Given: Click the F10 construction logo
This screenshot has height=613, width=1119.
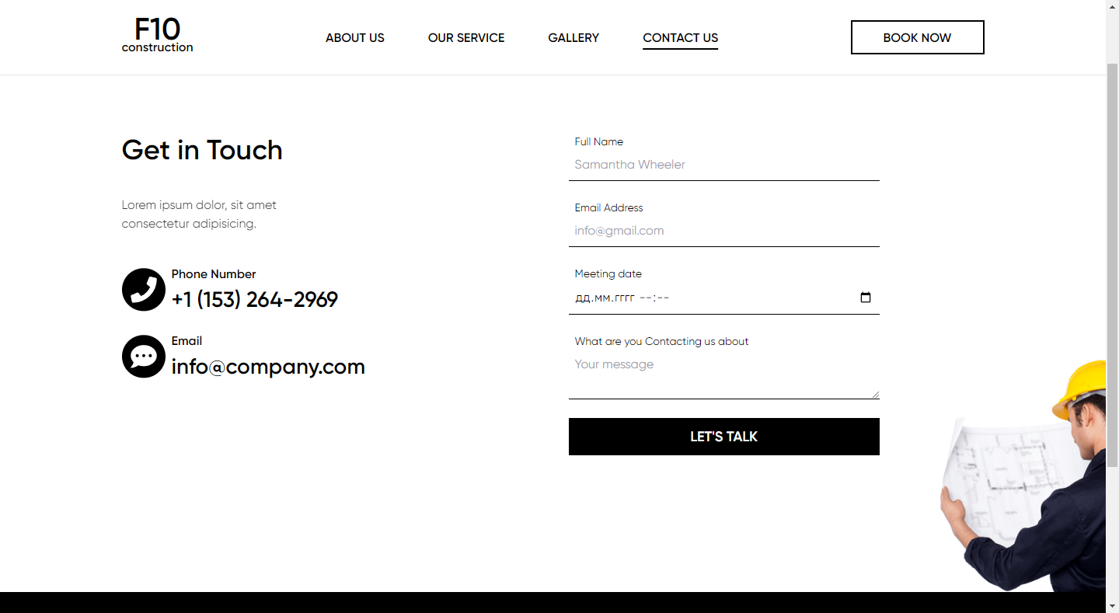Looking at the screenshot, I should point(157,37).
